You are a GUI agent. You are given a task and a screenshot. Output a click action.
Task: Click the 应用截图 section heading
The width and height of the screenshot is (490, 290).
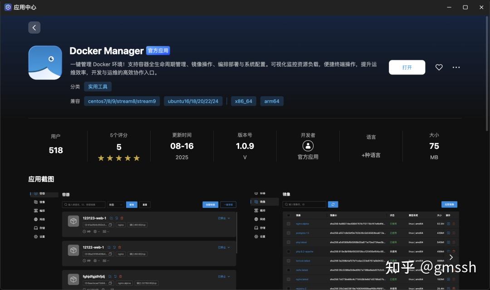tap(41, 179)
